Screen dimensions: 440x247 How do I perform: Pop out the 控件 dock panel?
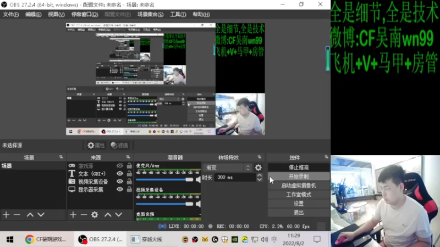[x=326, y=158]
